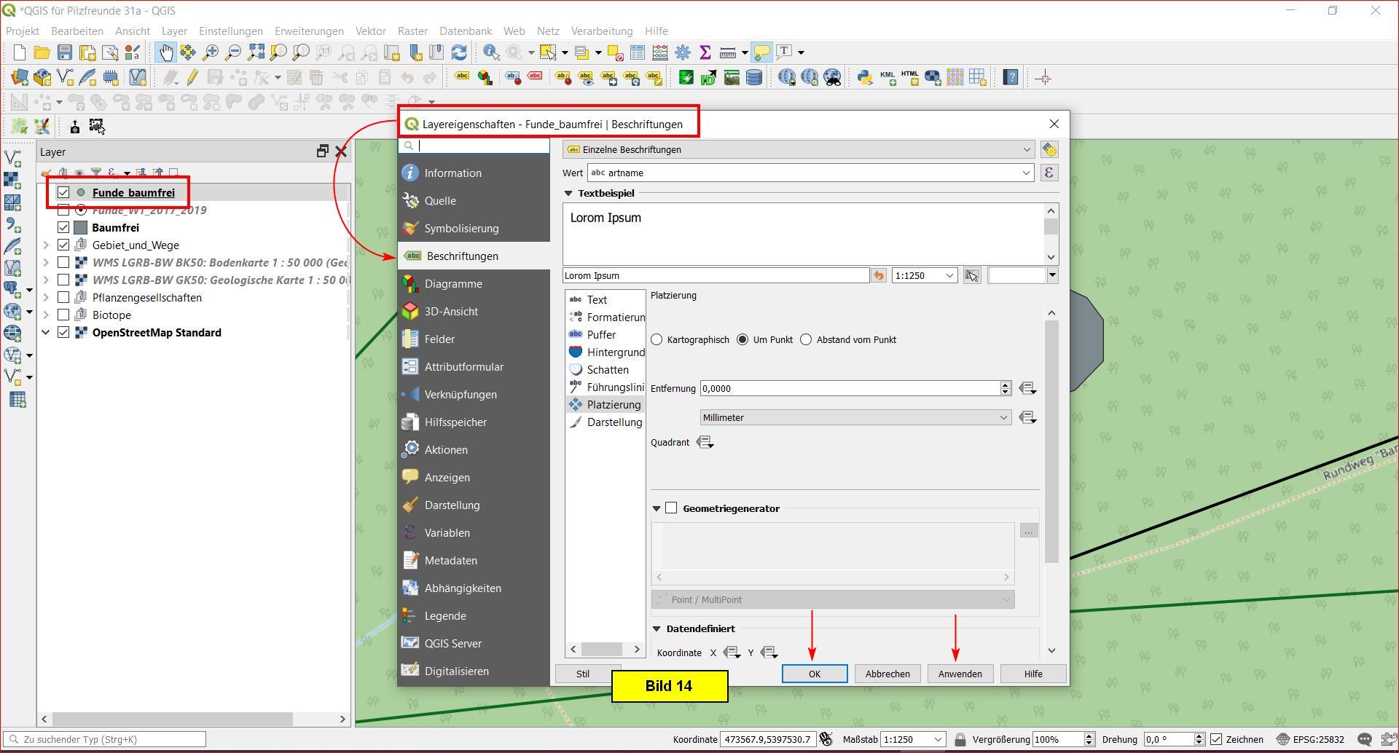Open the Einzelne Beschriftungen dropdown

pyautogui.click(x=799, y=149)
